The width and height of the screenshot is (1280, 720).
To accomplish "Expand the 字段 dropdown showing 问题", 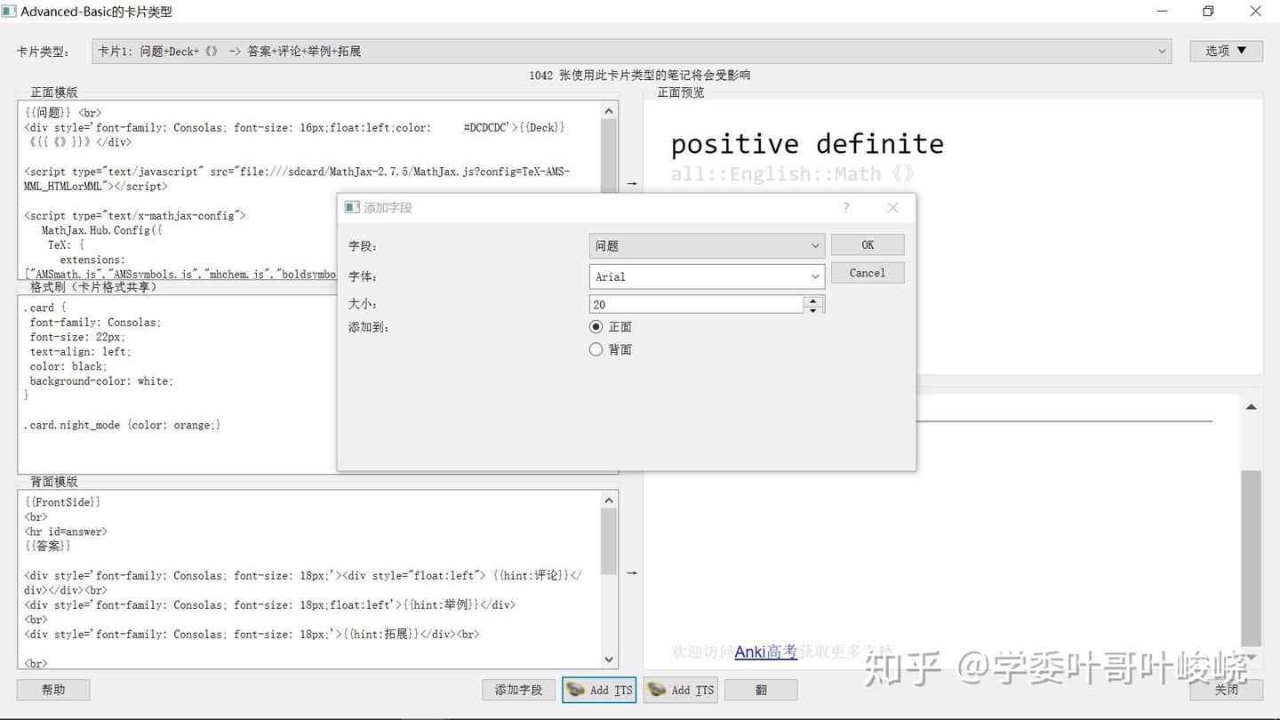I will (x=707, y=246).
